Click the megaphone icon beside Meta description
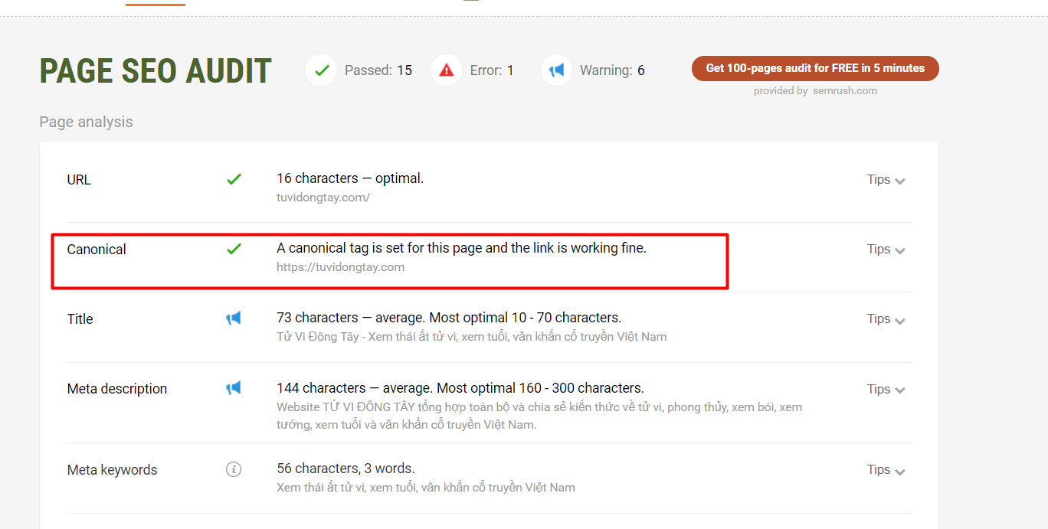Image resolution: width=1048 pixels, height=529 pixels. point(234,388)
